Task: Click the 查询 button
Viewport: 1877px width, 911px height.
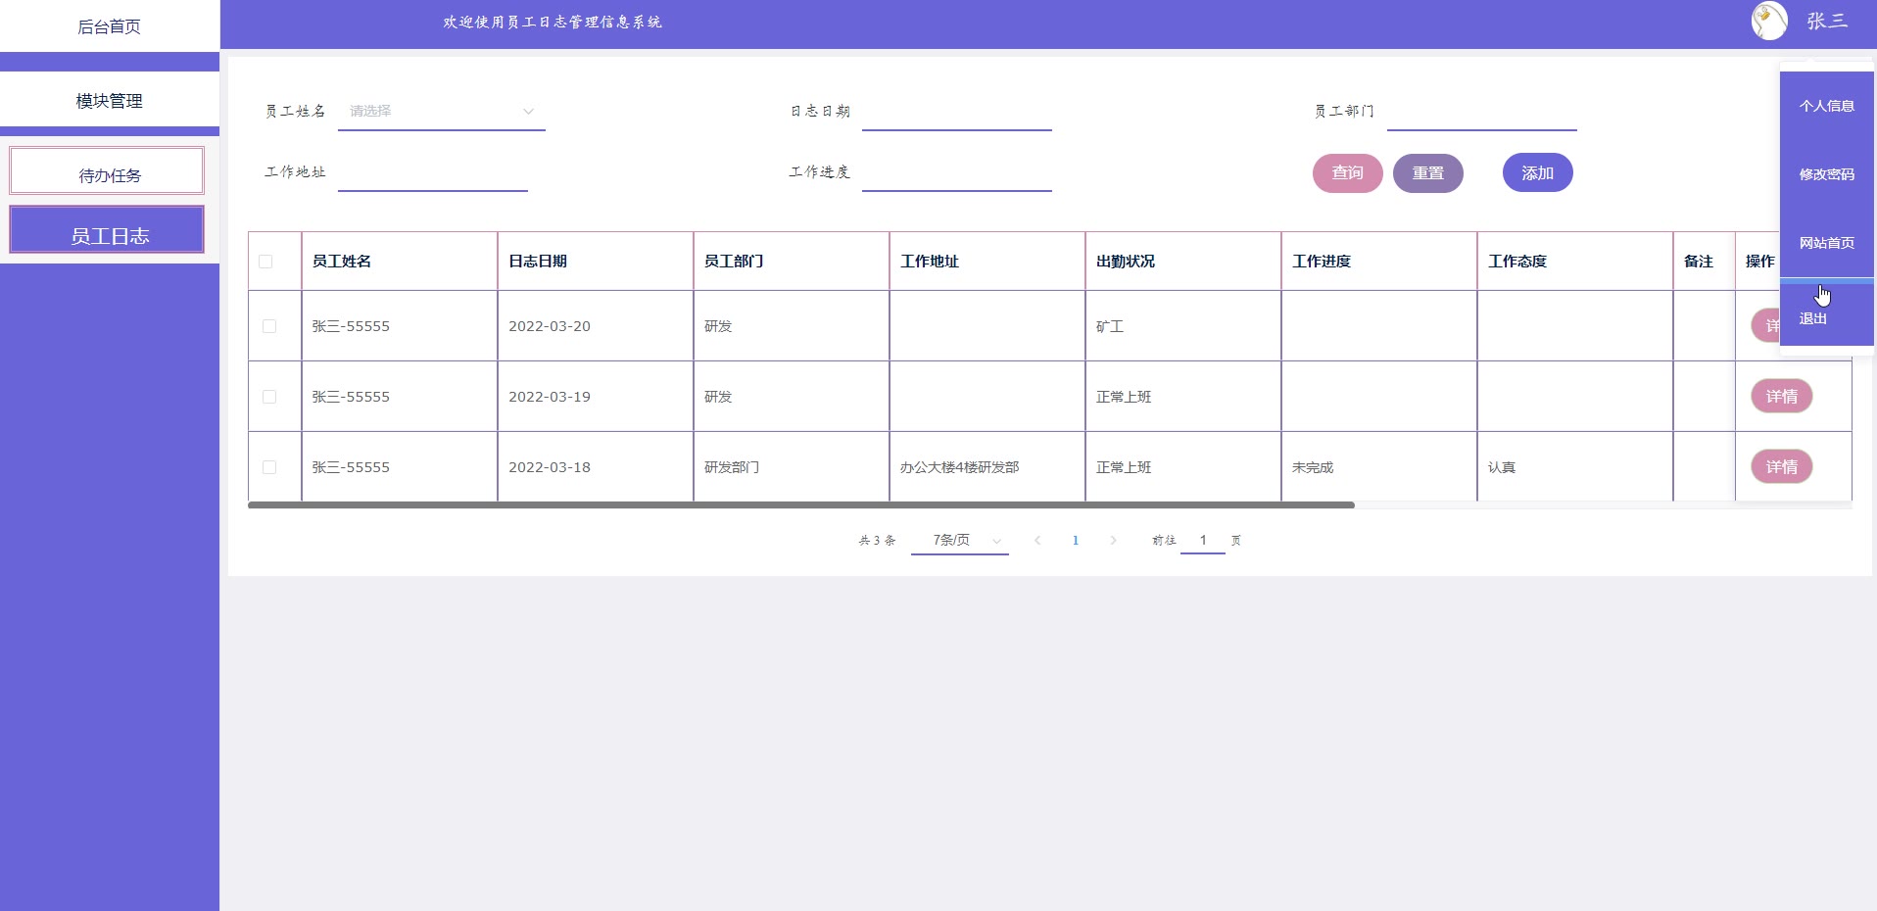Action: pos(1348,173)
